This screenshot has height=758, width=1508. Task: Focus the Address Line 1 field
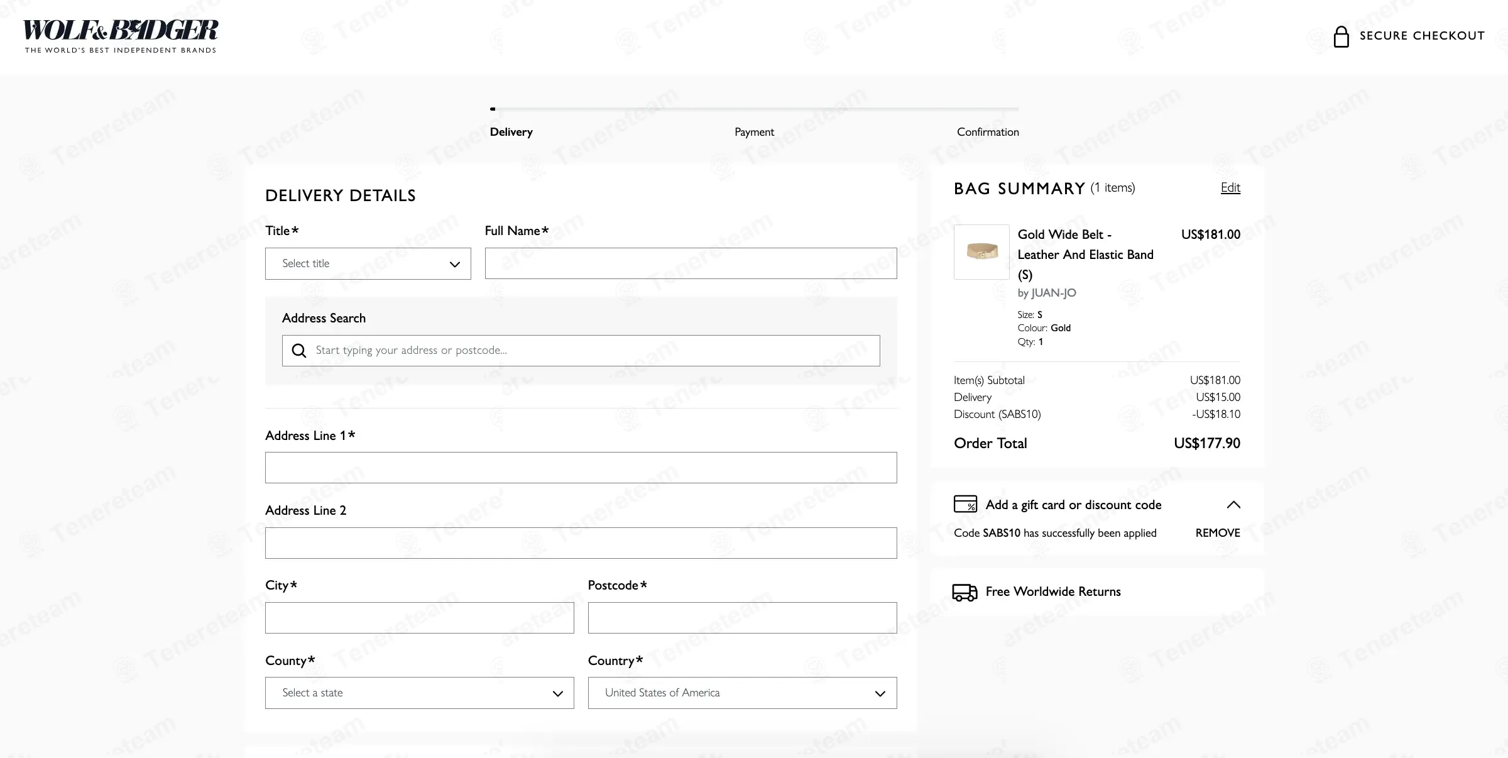click(x=581, y=468)
